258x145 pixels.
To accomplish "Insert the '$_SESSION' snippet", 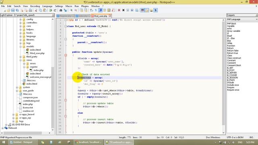I will point(233,78).
